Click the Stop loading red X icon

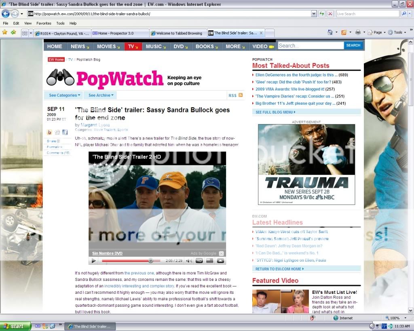(x=330, y=14)
